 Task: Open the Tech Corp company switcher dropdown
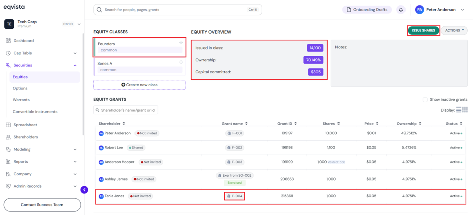(79, 24)
